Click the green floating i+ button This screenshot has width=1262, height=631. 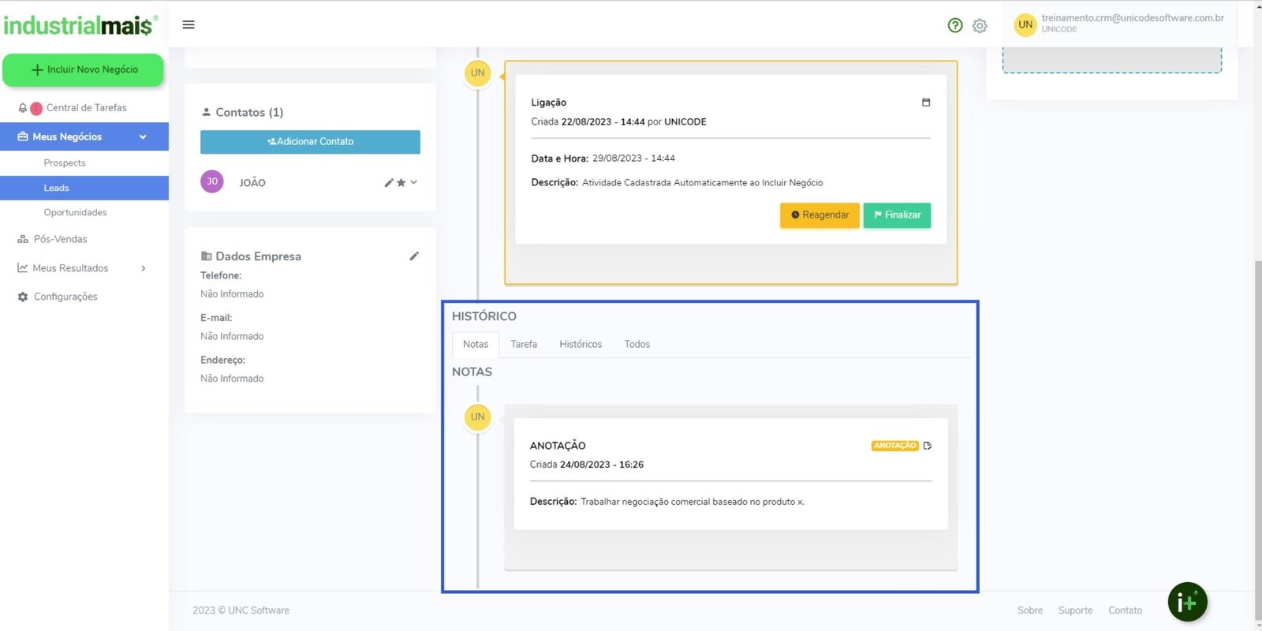[1187, 603]
